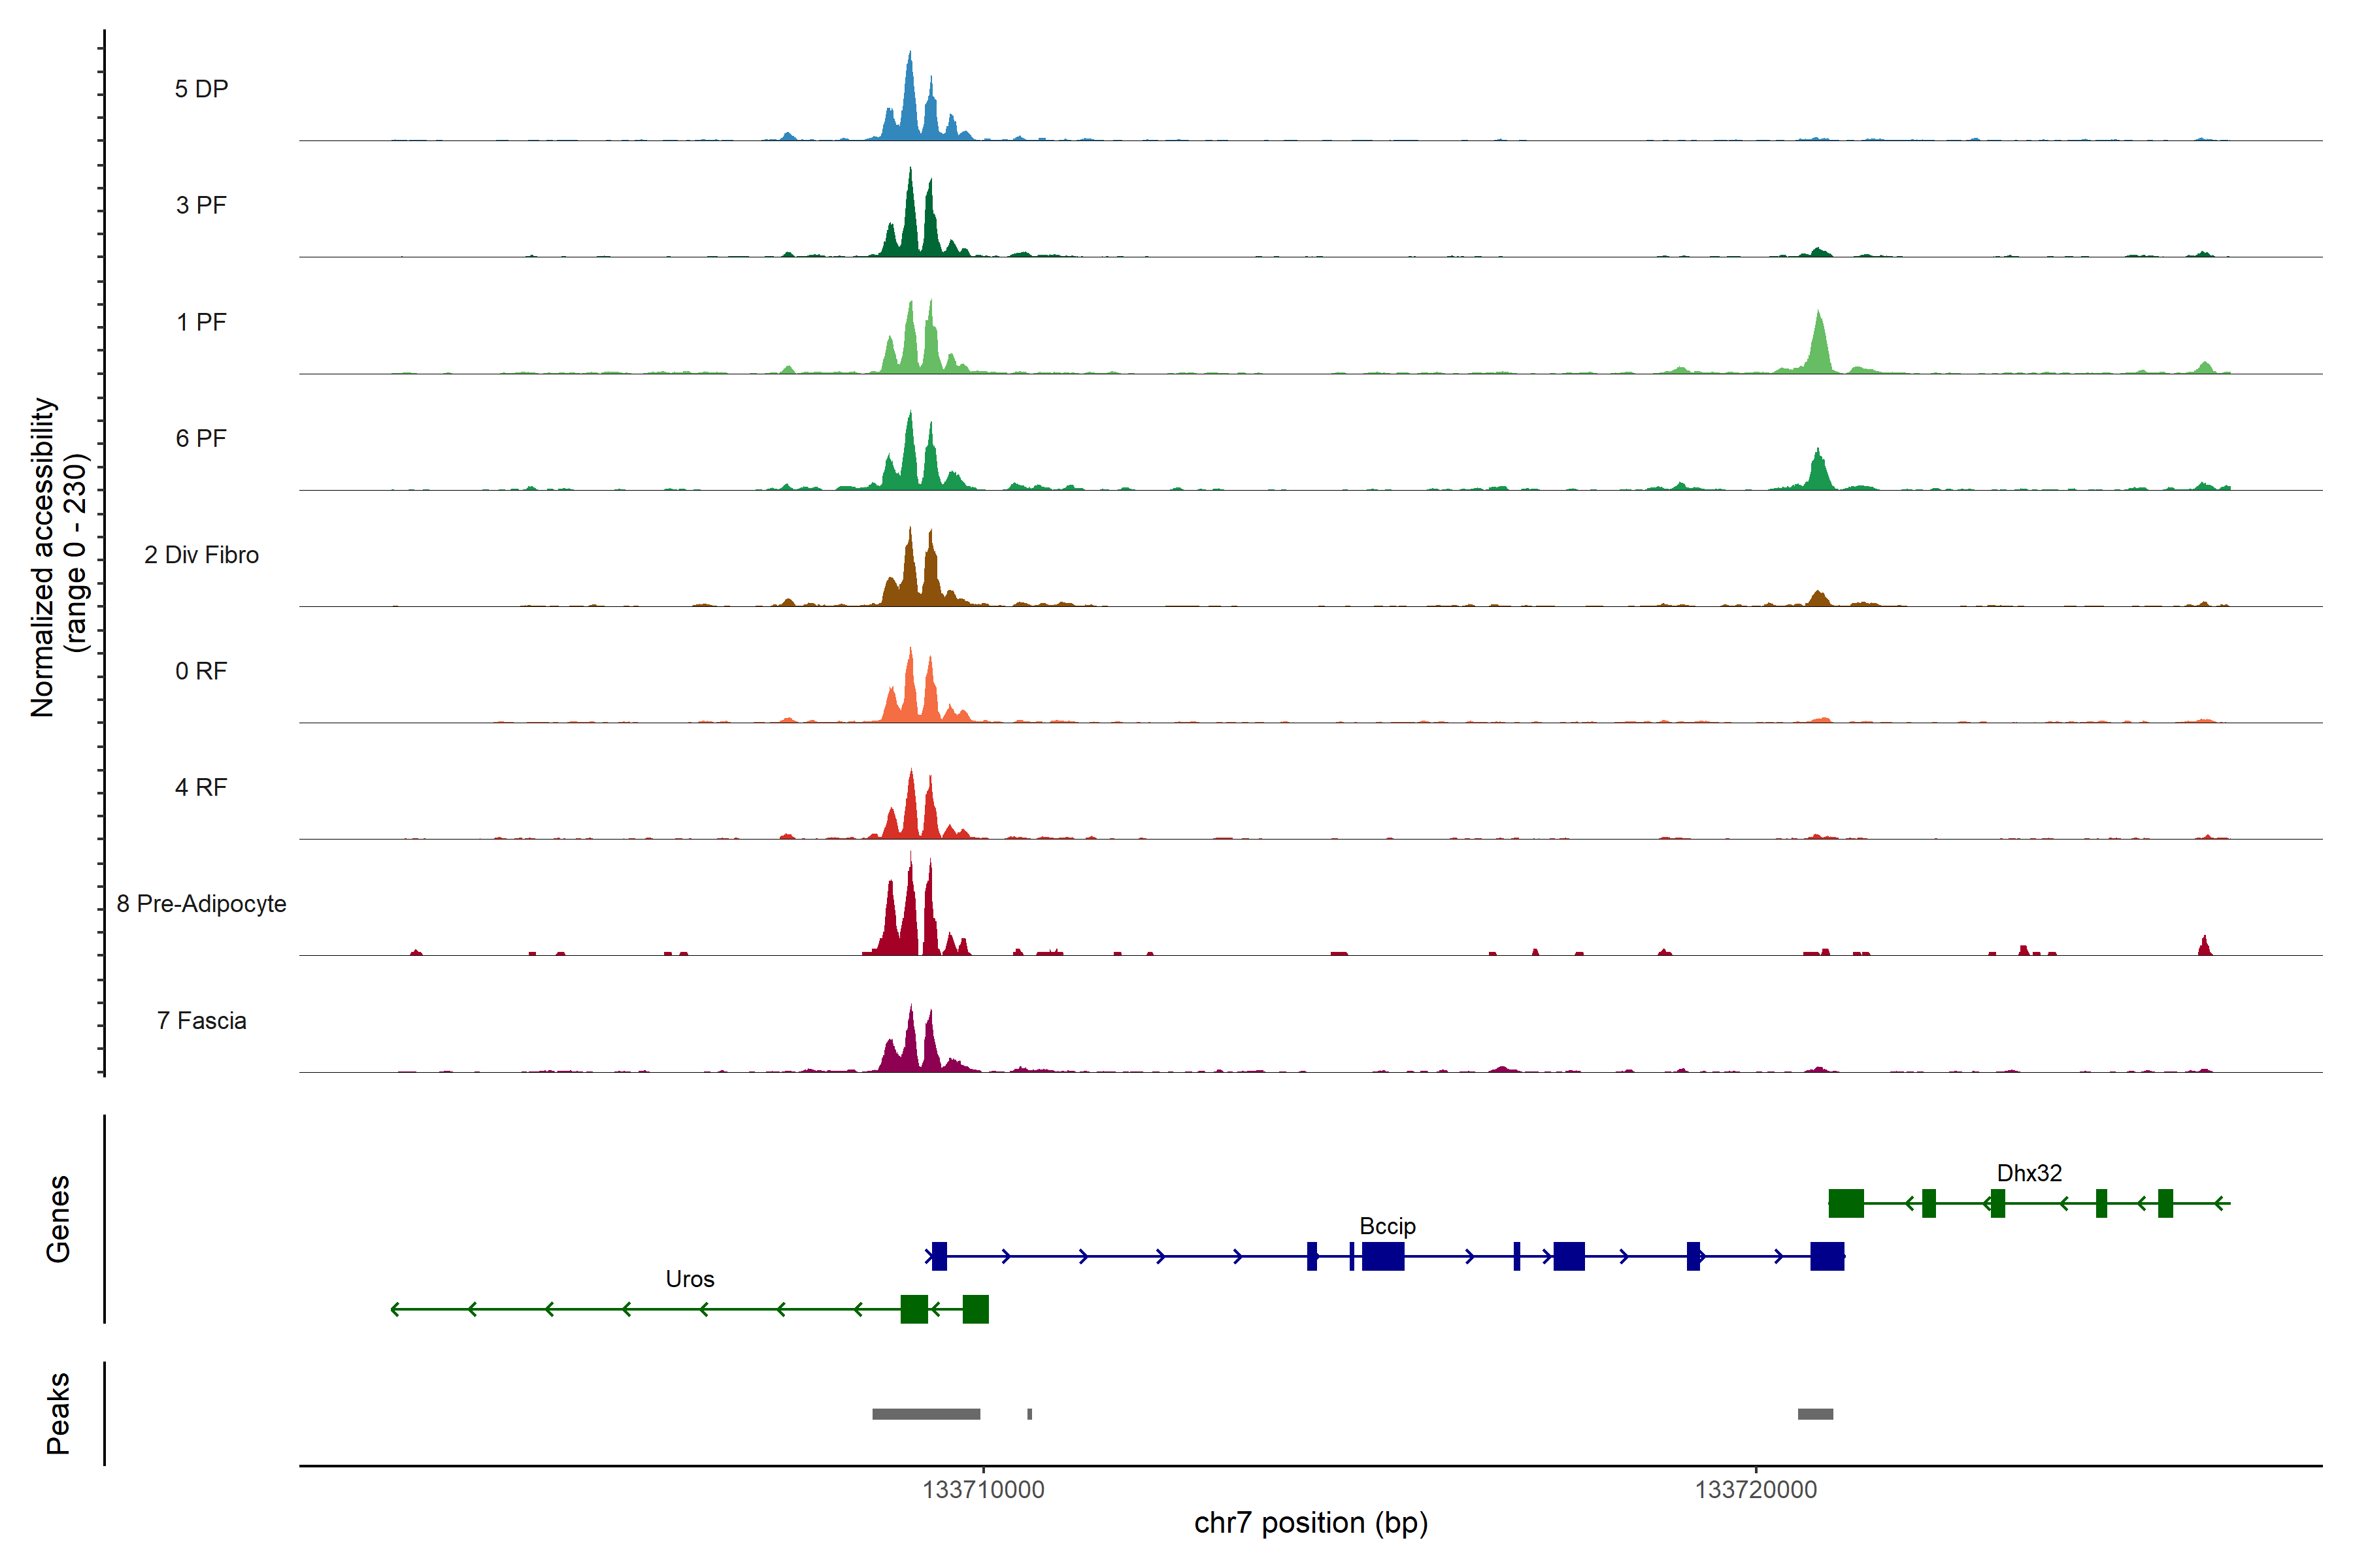
Task: Select the 8 Pre-Adipocyte label
Action: point(201,904)
